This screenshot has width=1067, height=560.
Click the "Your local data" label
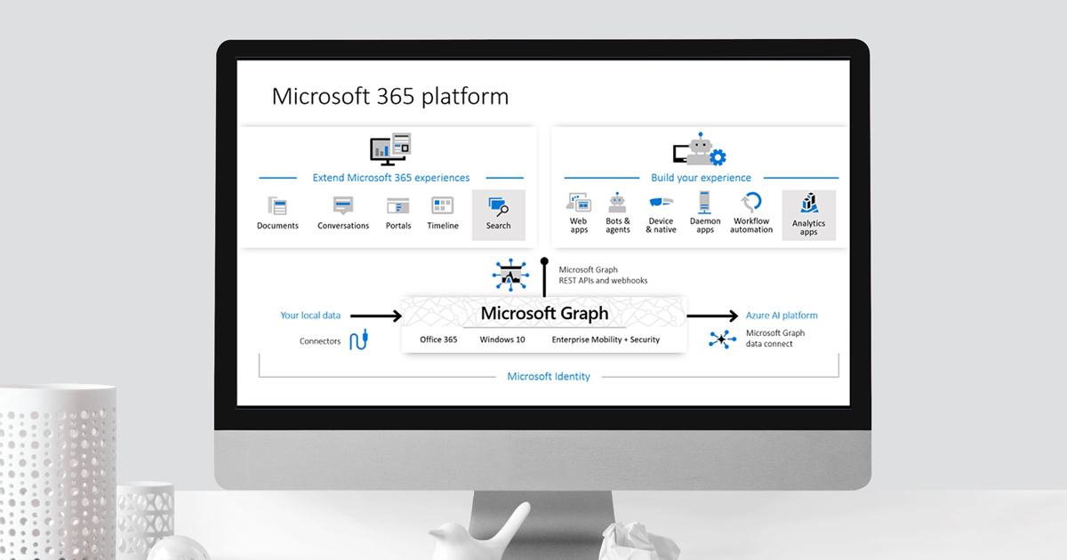(x=310, y=316)
